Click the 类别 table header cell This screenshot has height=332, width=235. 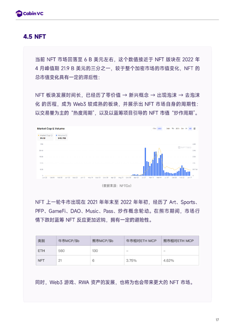(x=46, y=241)
